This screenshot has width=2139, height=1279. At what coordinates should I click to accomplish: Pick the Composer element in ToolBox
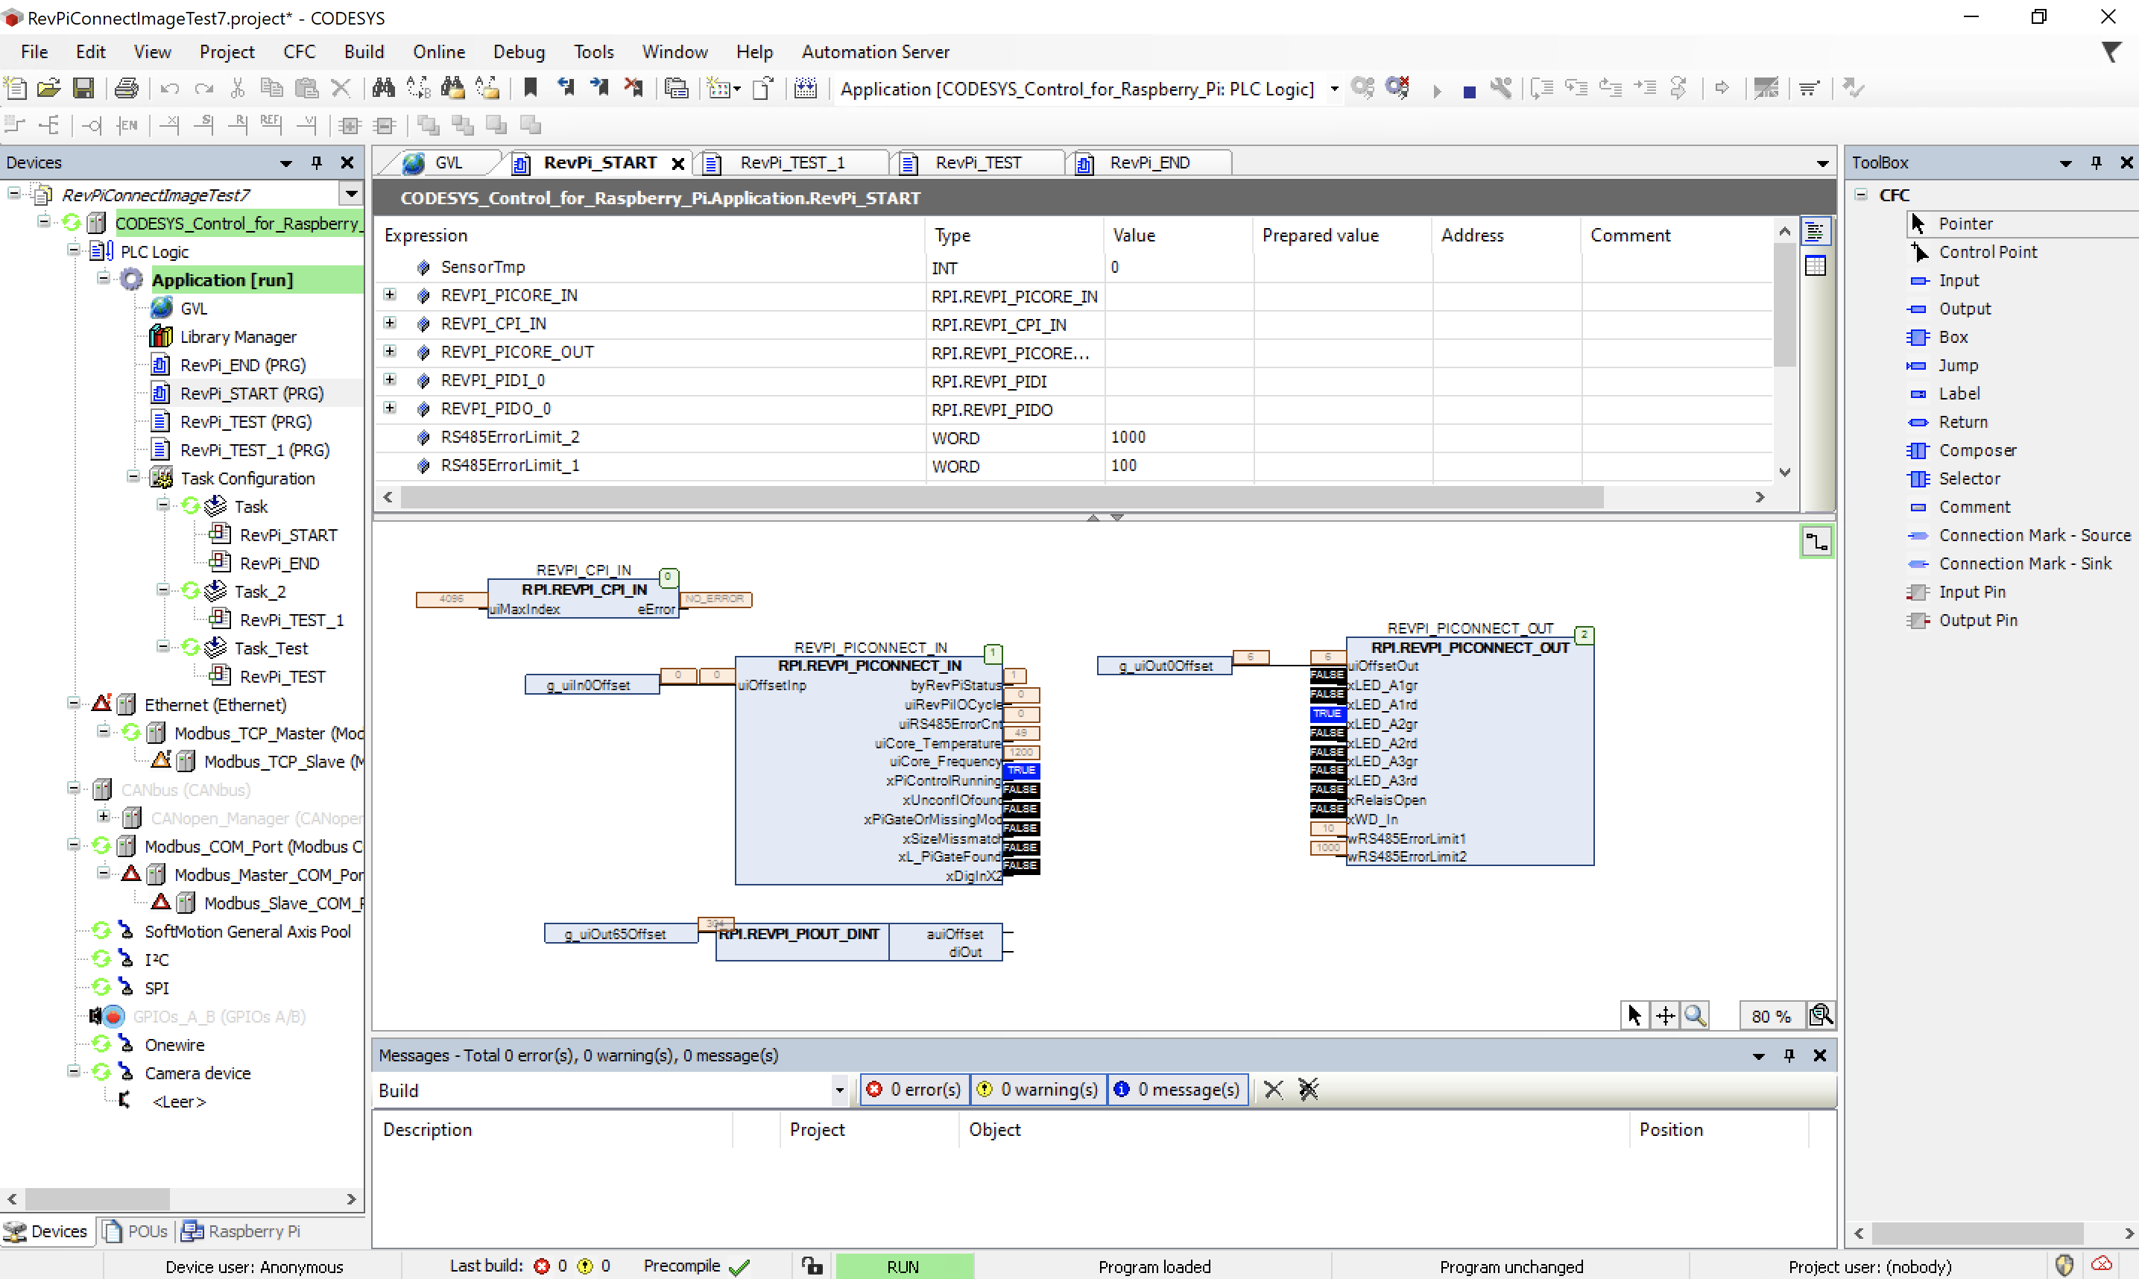coord(1977,450)
